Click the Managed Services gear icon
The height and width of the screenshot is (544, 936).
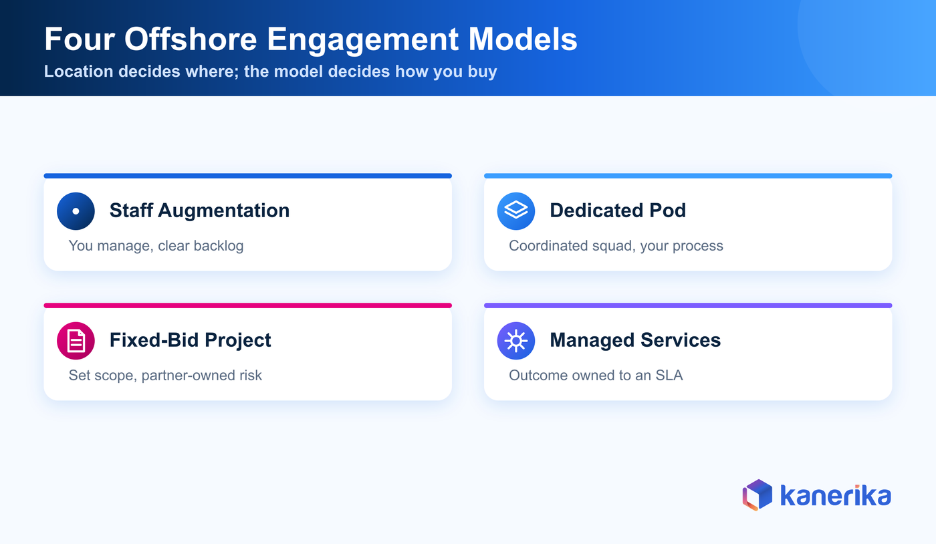click(x=516, y=341)
